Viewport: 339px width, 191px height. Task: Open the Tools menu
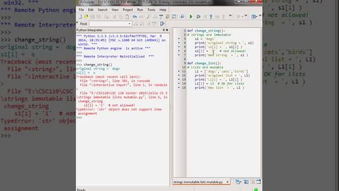(151, 10)
